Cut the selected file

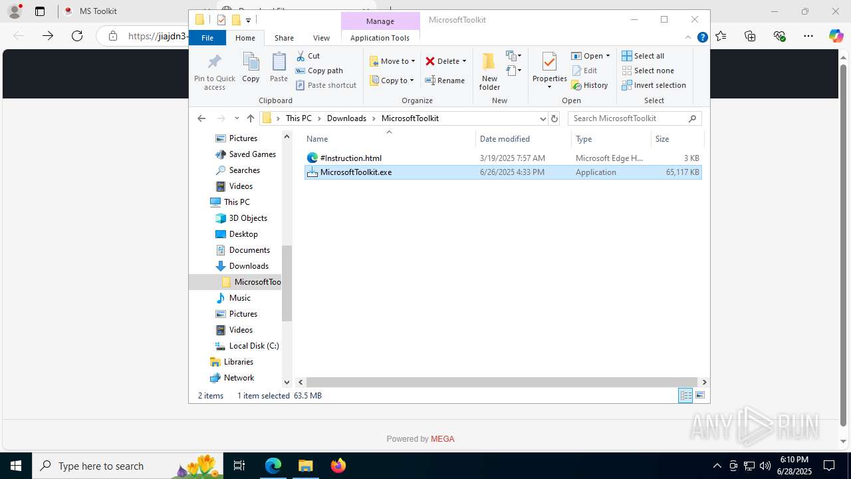tap(308, 56)
